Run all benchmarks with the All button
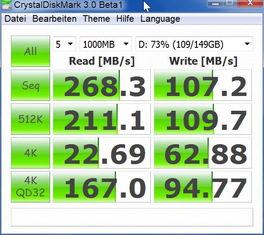The width and height of the screenshot is (264, 235). pyautogui.click(x=30, y=51)
